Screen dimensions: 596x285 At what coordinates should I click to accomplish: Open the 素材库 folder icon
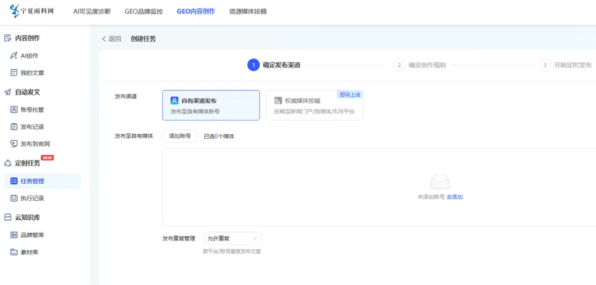[x=14, y=252]
